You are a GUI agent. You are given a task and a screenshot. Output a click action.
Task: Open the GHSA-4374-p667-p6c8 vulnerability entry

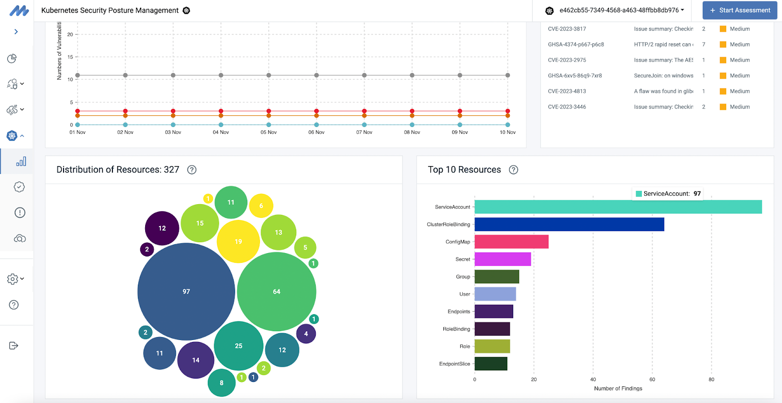click(576, 44)
